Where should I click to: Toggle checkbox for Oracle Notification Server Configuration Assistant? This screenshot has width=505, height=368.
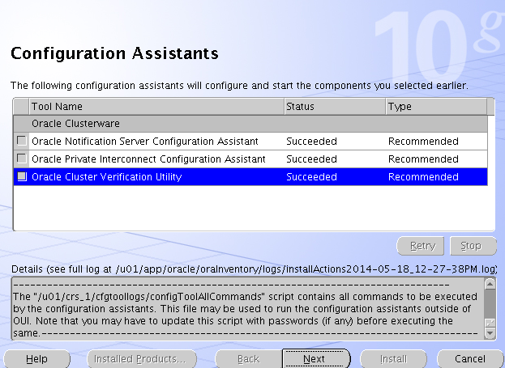(22, 141)
